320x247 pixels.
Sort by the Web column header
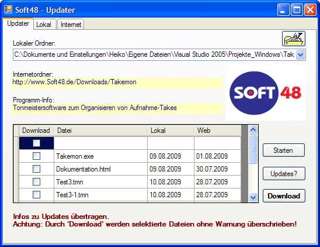click(x=217, y=131)
